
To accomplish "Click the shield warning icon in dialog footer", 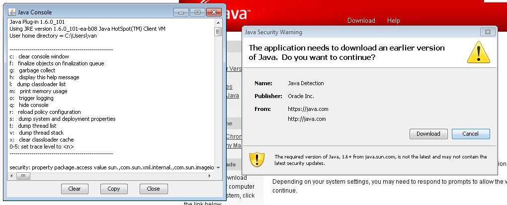I will tap(257, 159).
